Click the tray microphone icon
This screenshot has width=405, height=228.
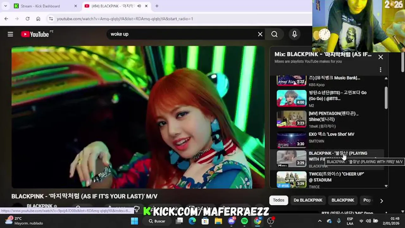pyautogui.click(x=339, y=221)
